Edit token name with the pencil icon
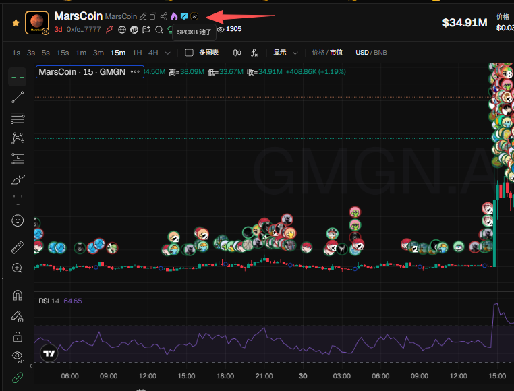Viewport: 514px width, 391px height. tap(143, 16)
